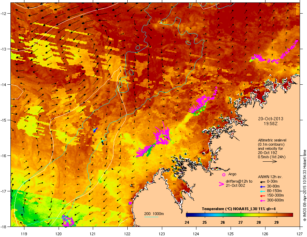
Task: Click the temperature color bar at 24 degrees dark blue
Action: pyautogui.click(x=187, y=215)
